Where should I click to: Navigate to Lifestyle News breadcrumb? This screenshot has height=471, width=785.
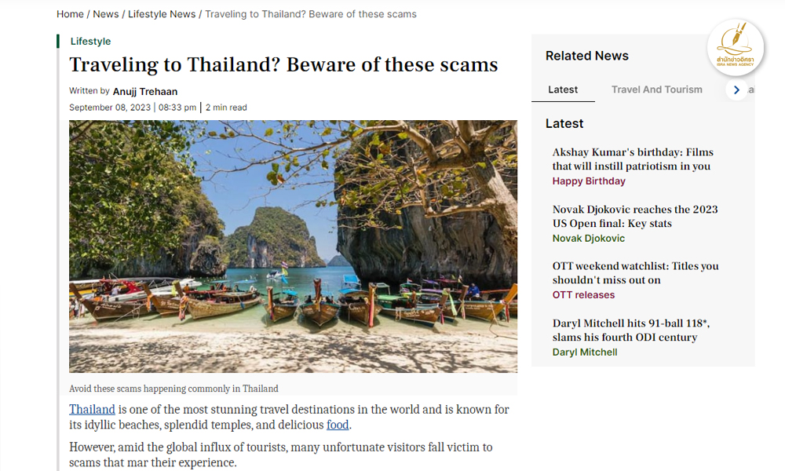[162, 14]
